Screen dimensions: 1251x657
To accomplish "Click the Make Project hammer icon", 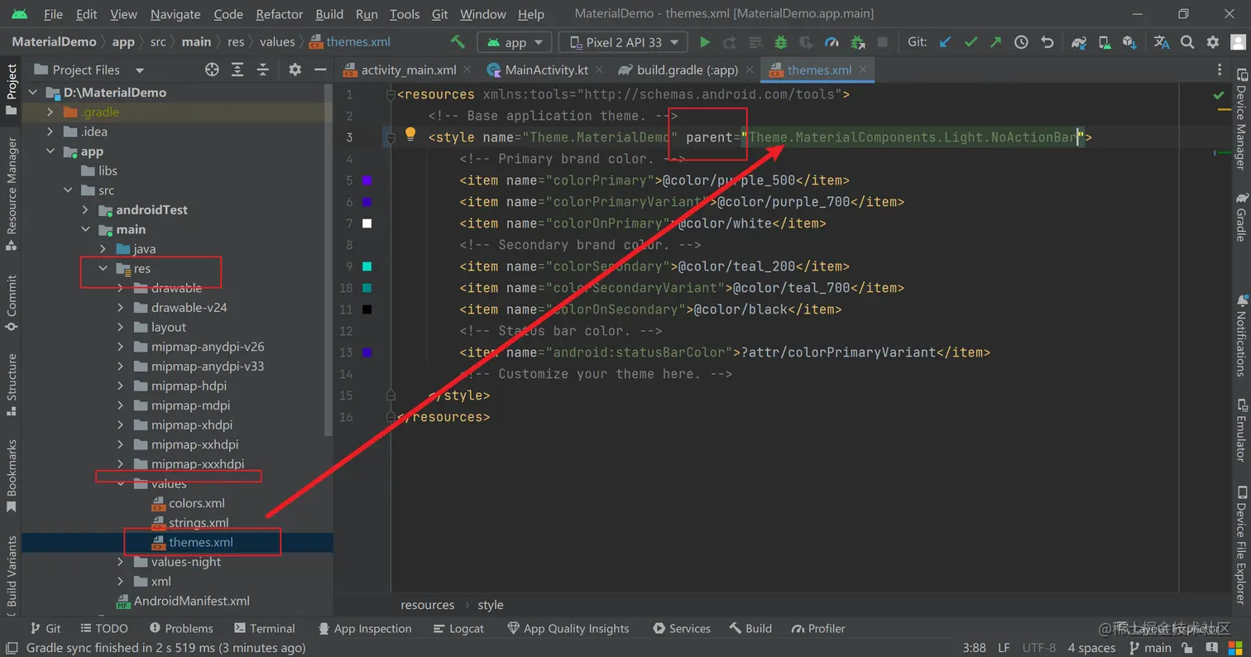I will point(458,41).
